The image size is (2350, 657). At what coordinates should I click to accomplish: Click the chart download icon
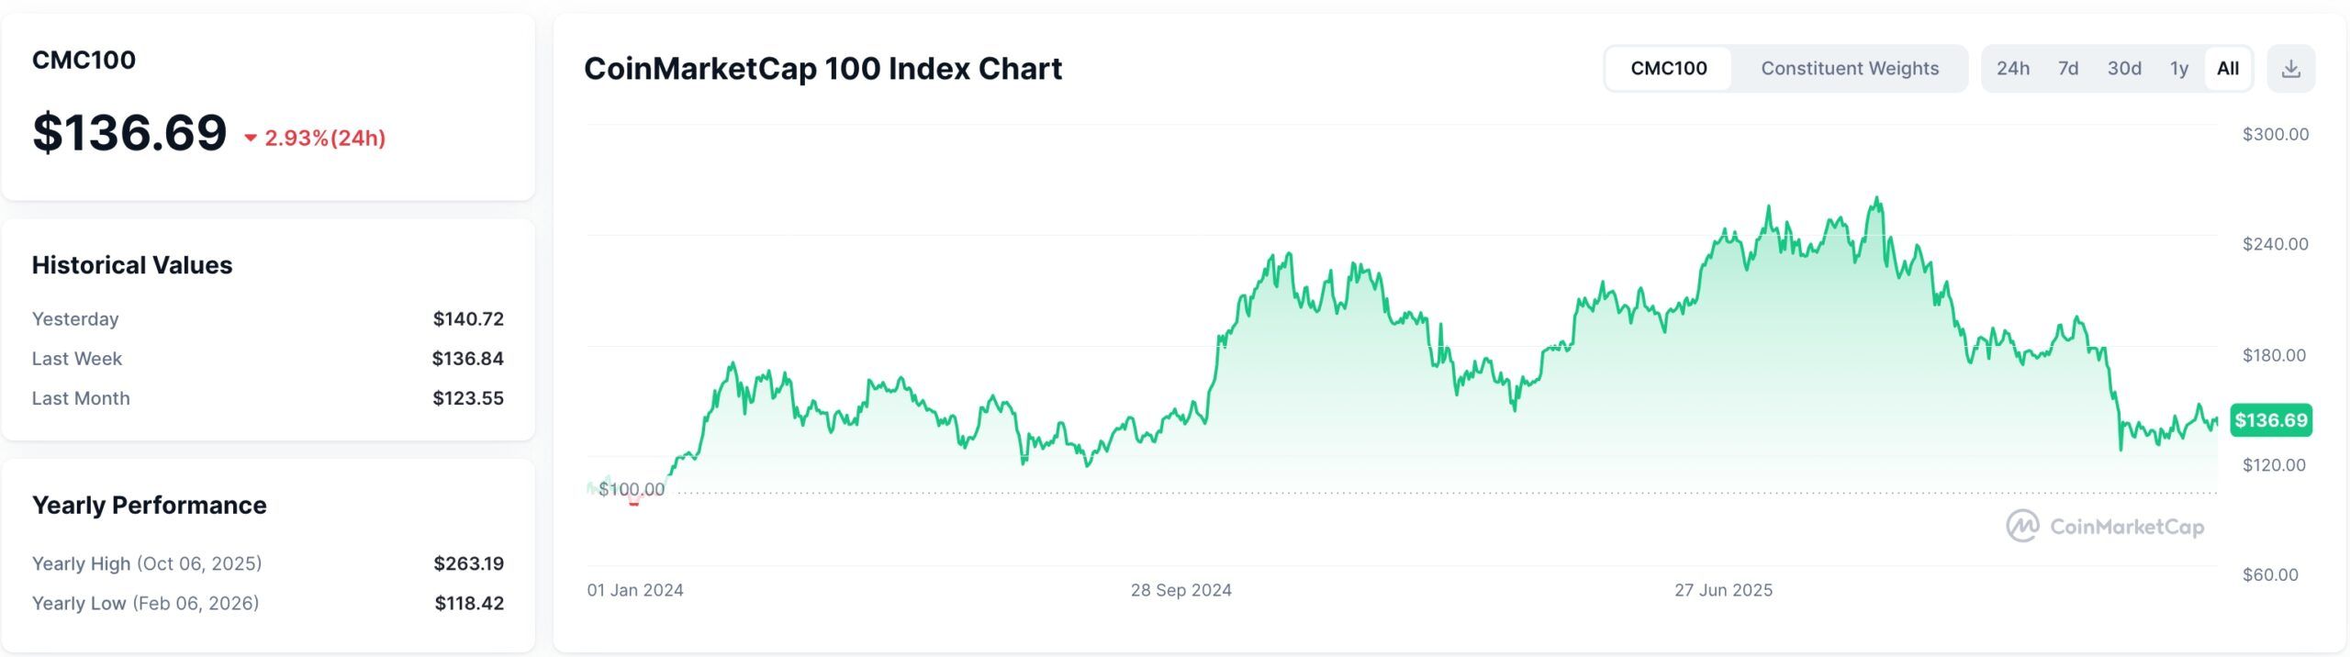[2293, 67]
